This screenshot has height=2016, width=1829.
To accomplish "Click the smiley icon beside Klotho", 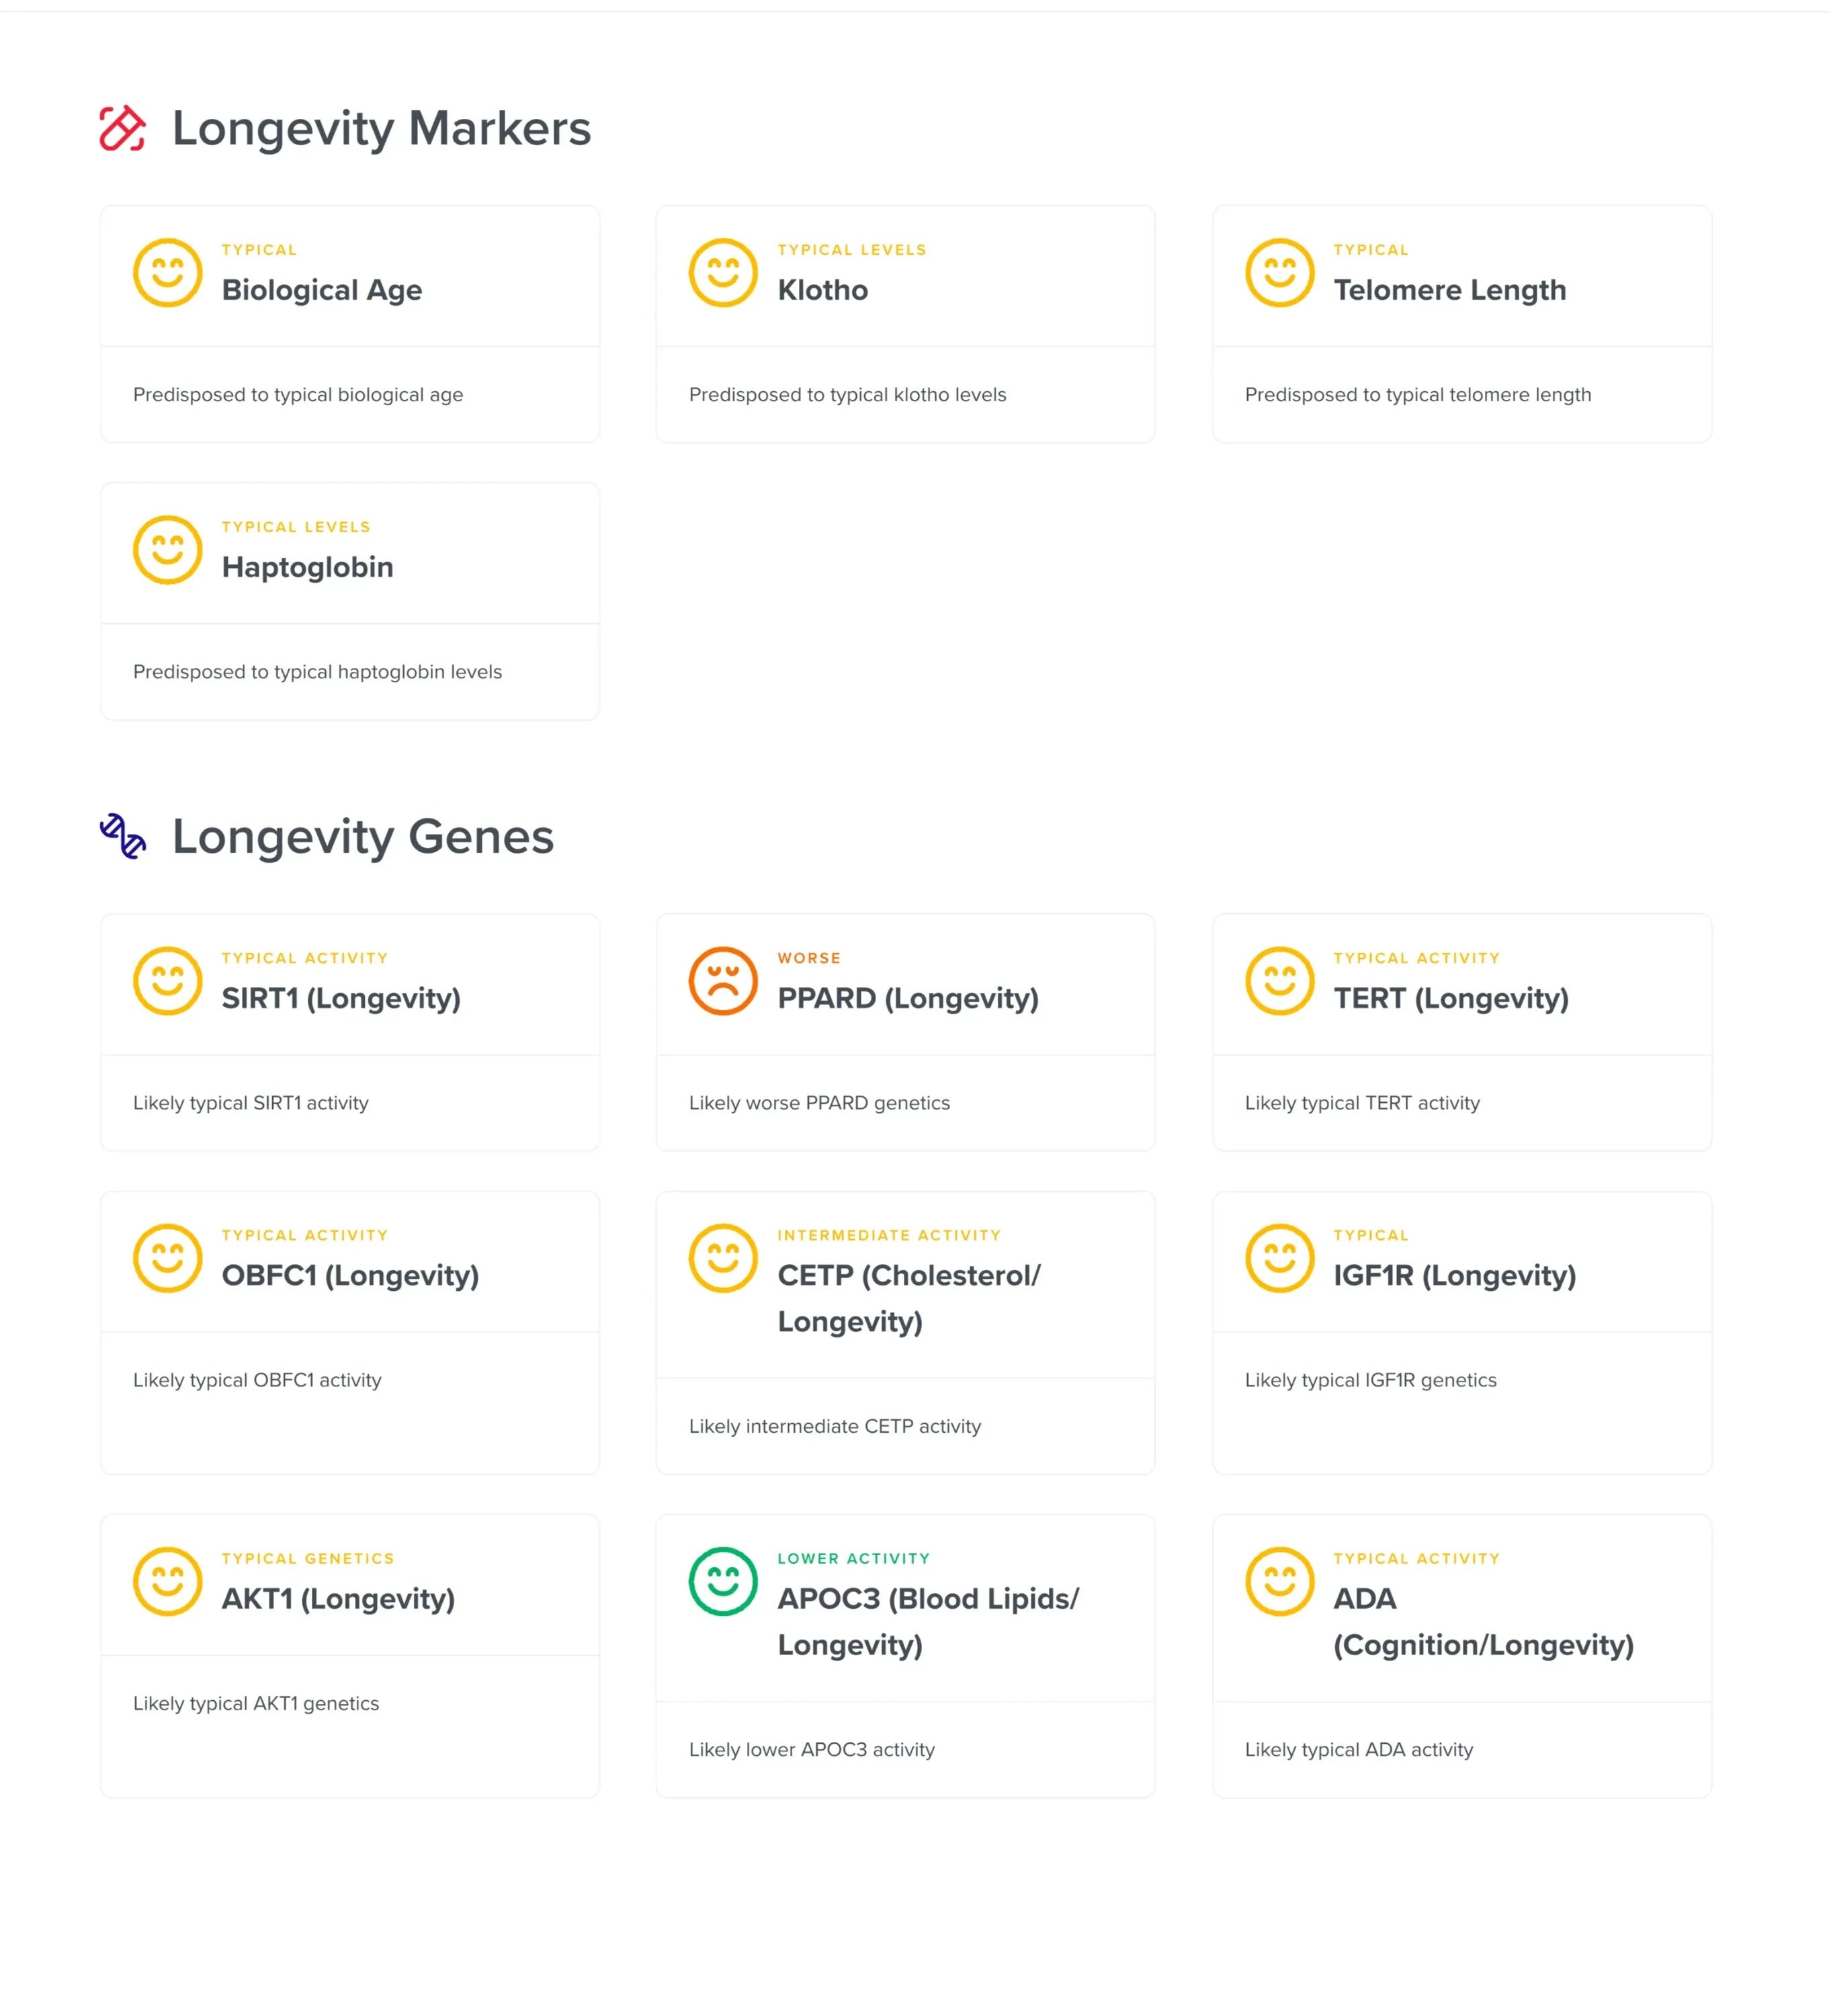I will click(723, 273).
